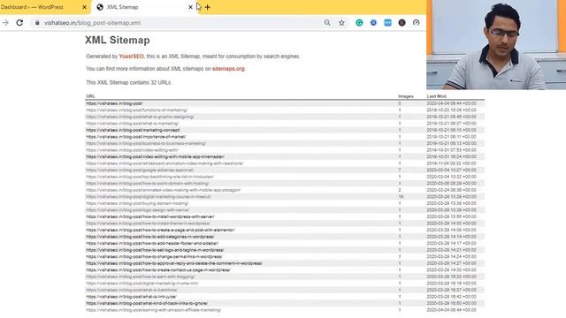Viewport: 566px width, 318px height.
Task: Click the XML Sitemap page heading
Action: pos(118,40)
